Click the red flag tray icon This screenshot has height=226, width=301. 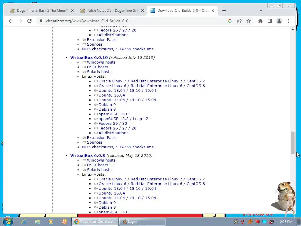pyautogui.click(x=257, y=222)
